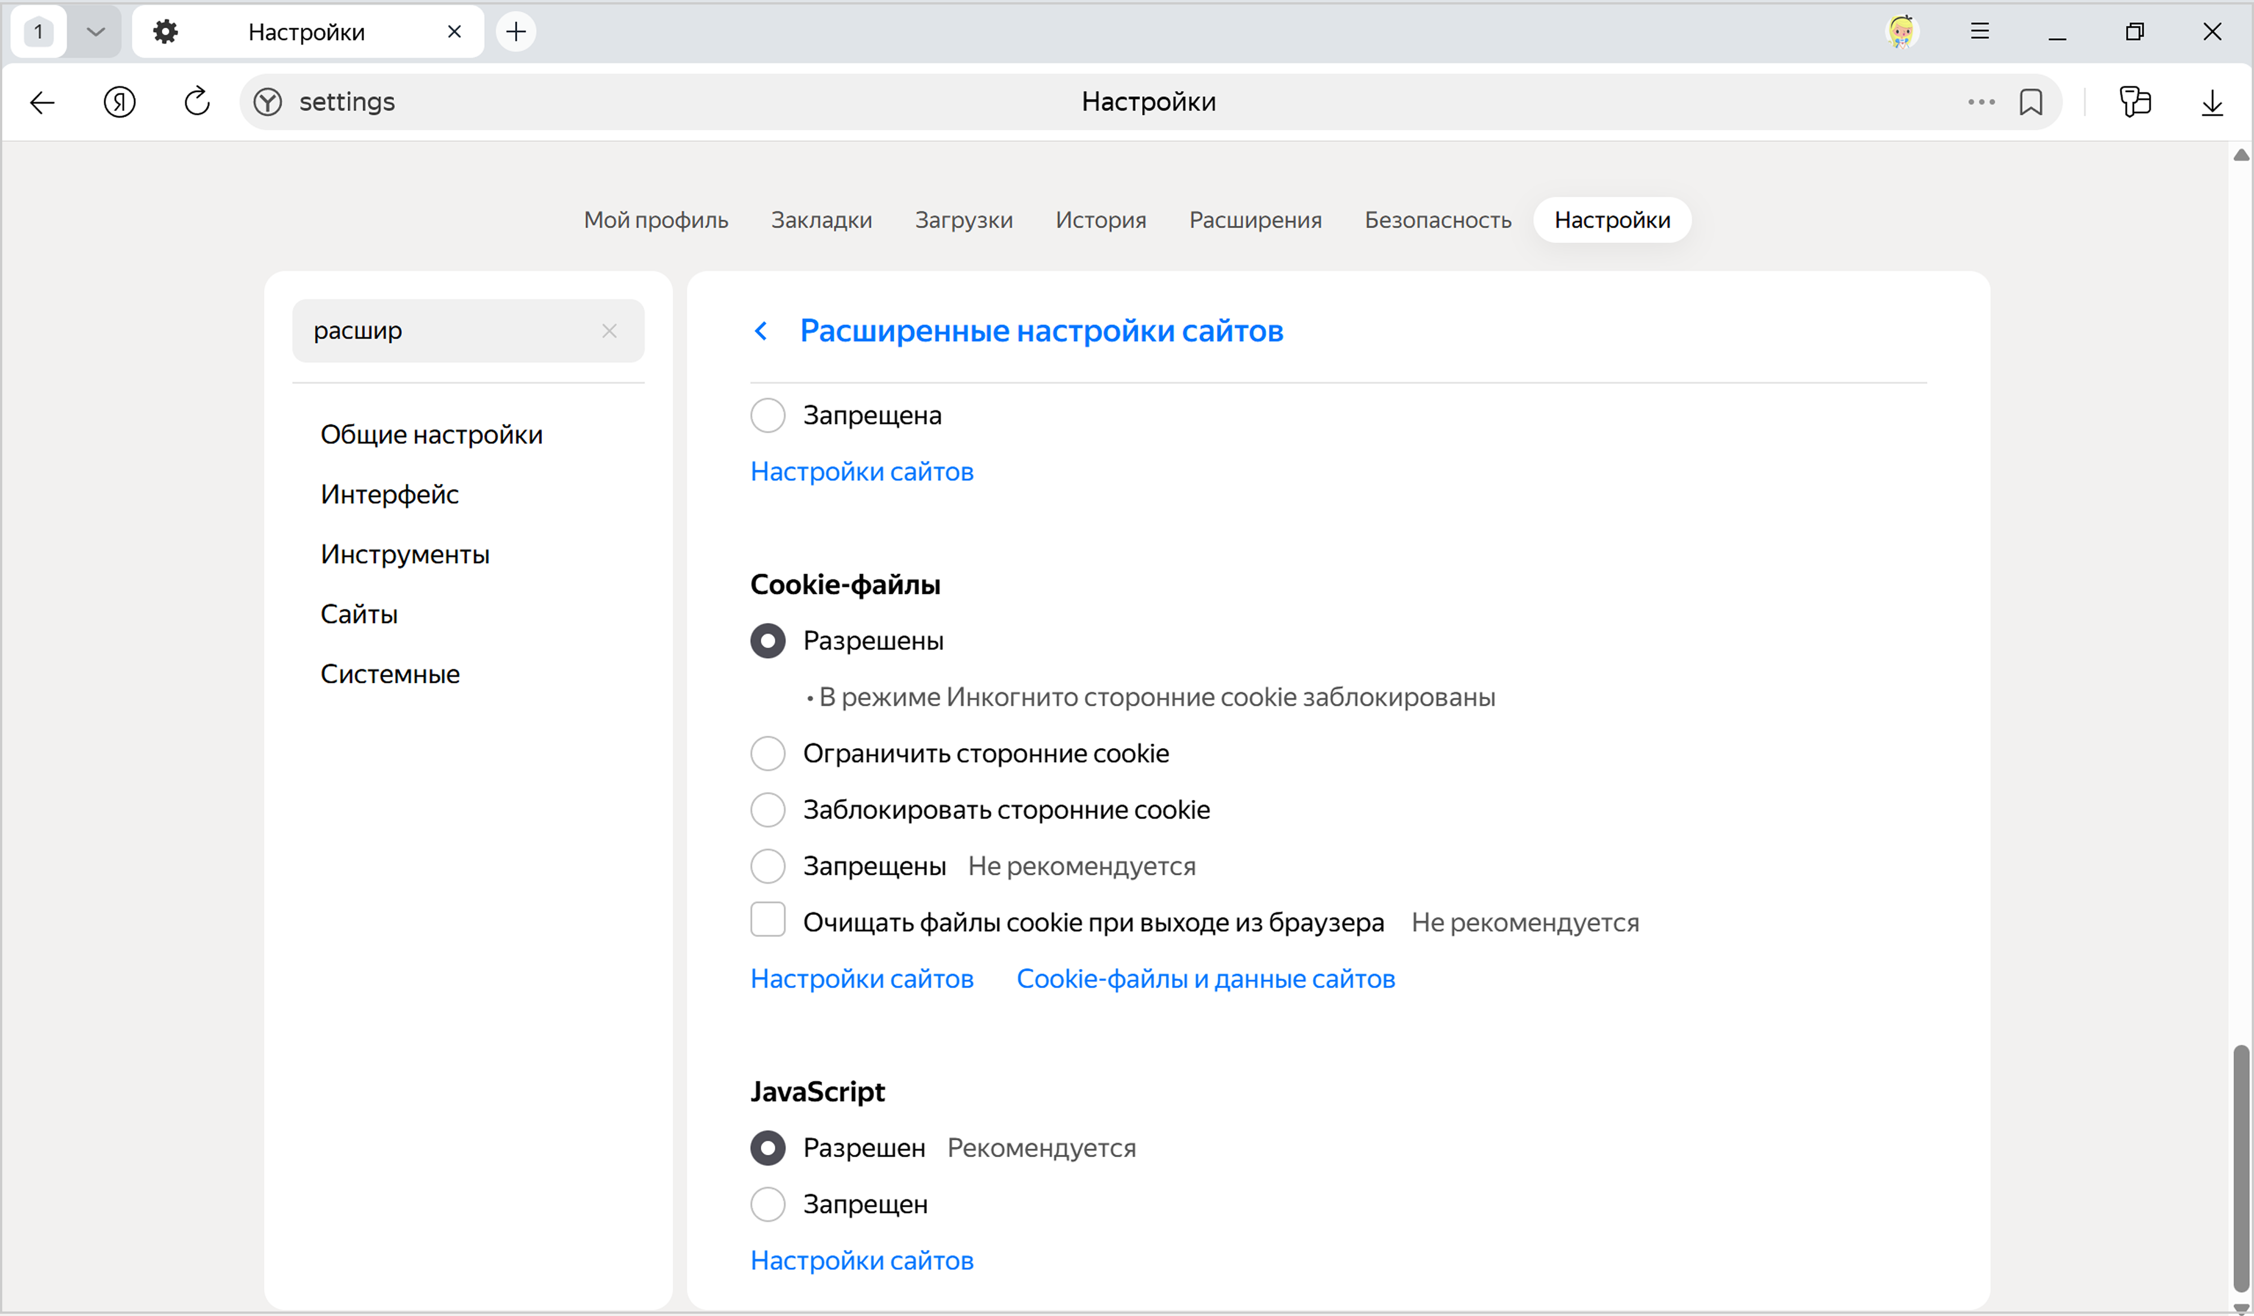Clear the settings search field
The height and width of the screenshot is (1316, 2254).
609,331
